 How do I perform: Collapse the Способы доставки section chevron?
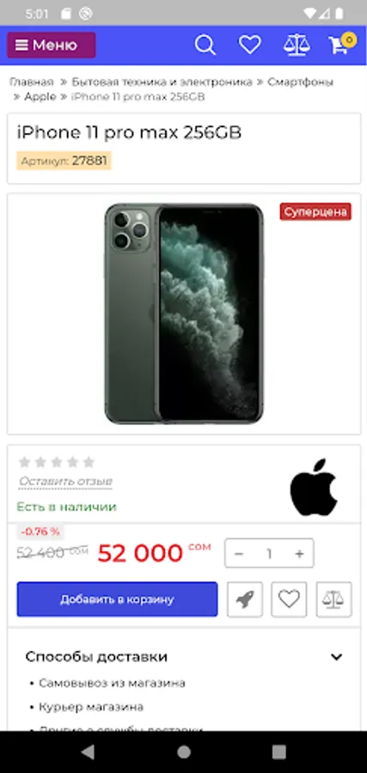336,657
